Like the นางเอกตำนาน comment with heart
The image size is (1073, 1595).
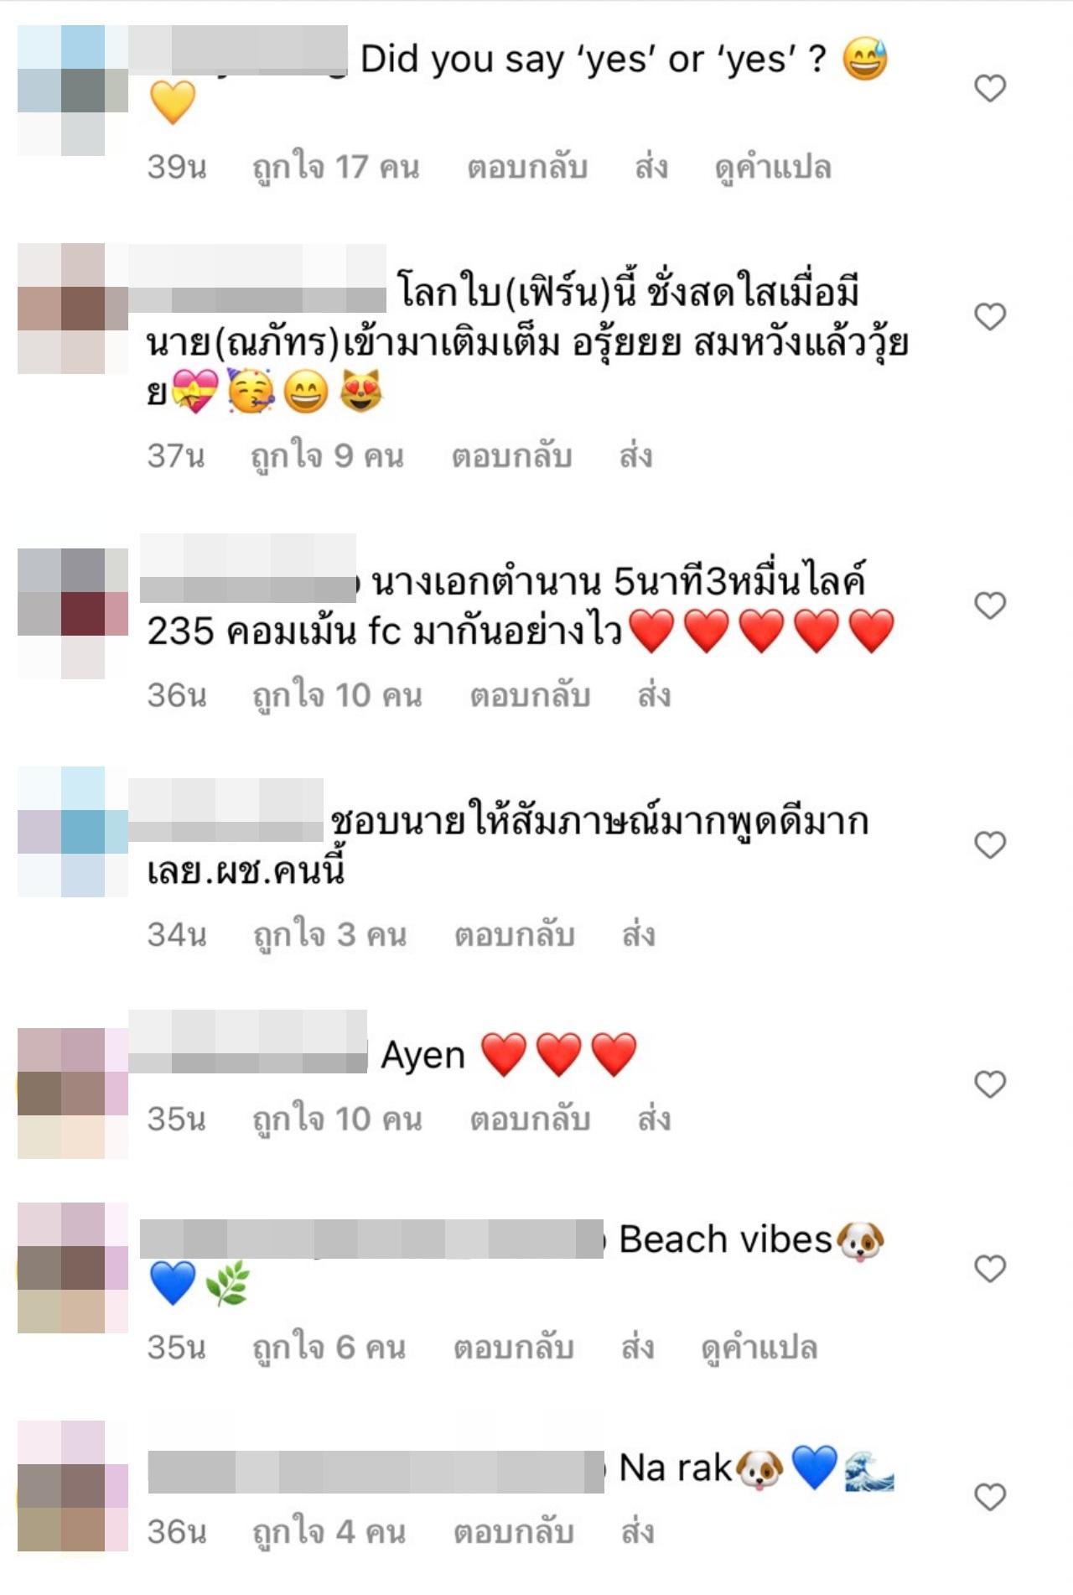pyautogui.click(x=990, y=605)
